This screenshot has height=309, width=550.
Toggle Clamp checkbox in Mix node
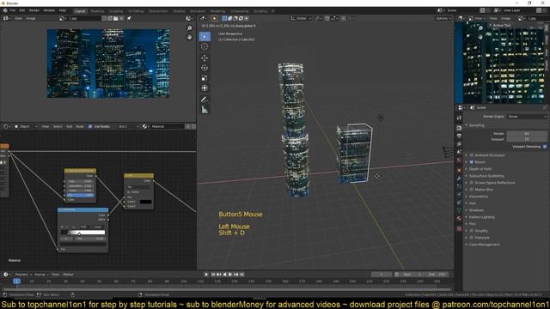[128, 192]
